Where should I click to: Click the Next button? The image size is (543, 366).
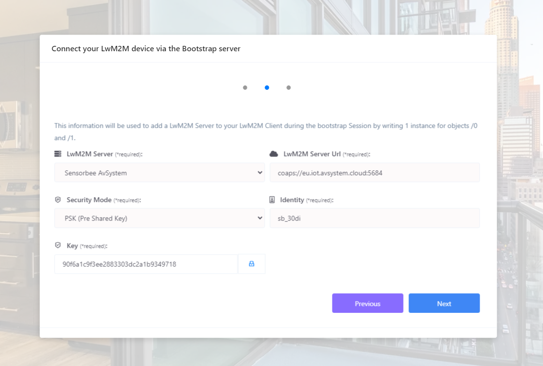point(444,303)
